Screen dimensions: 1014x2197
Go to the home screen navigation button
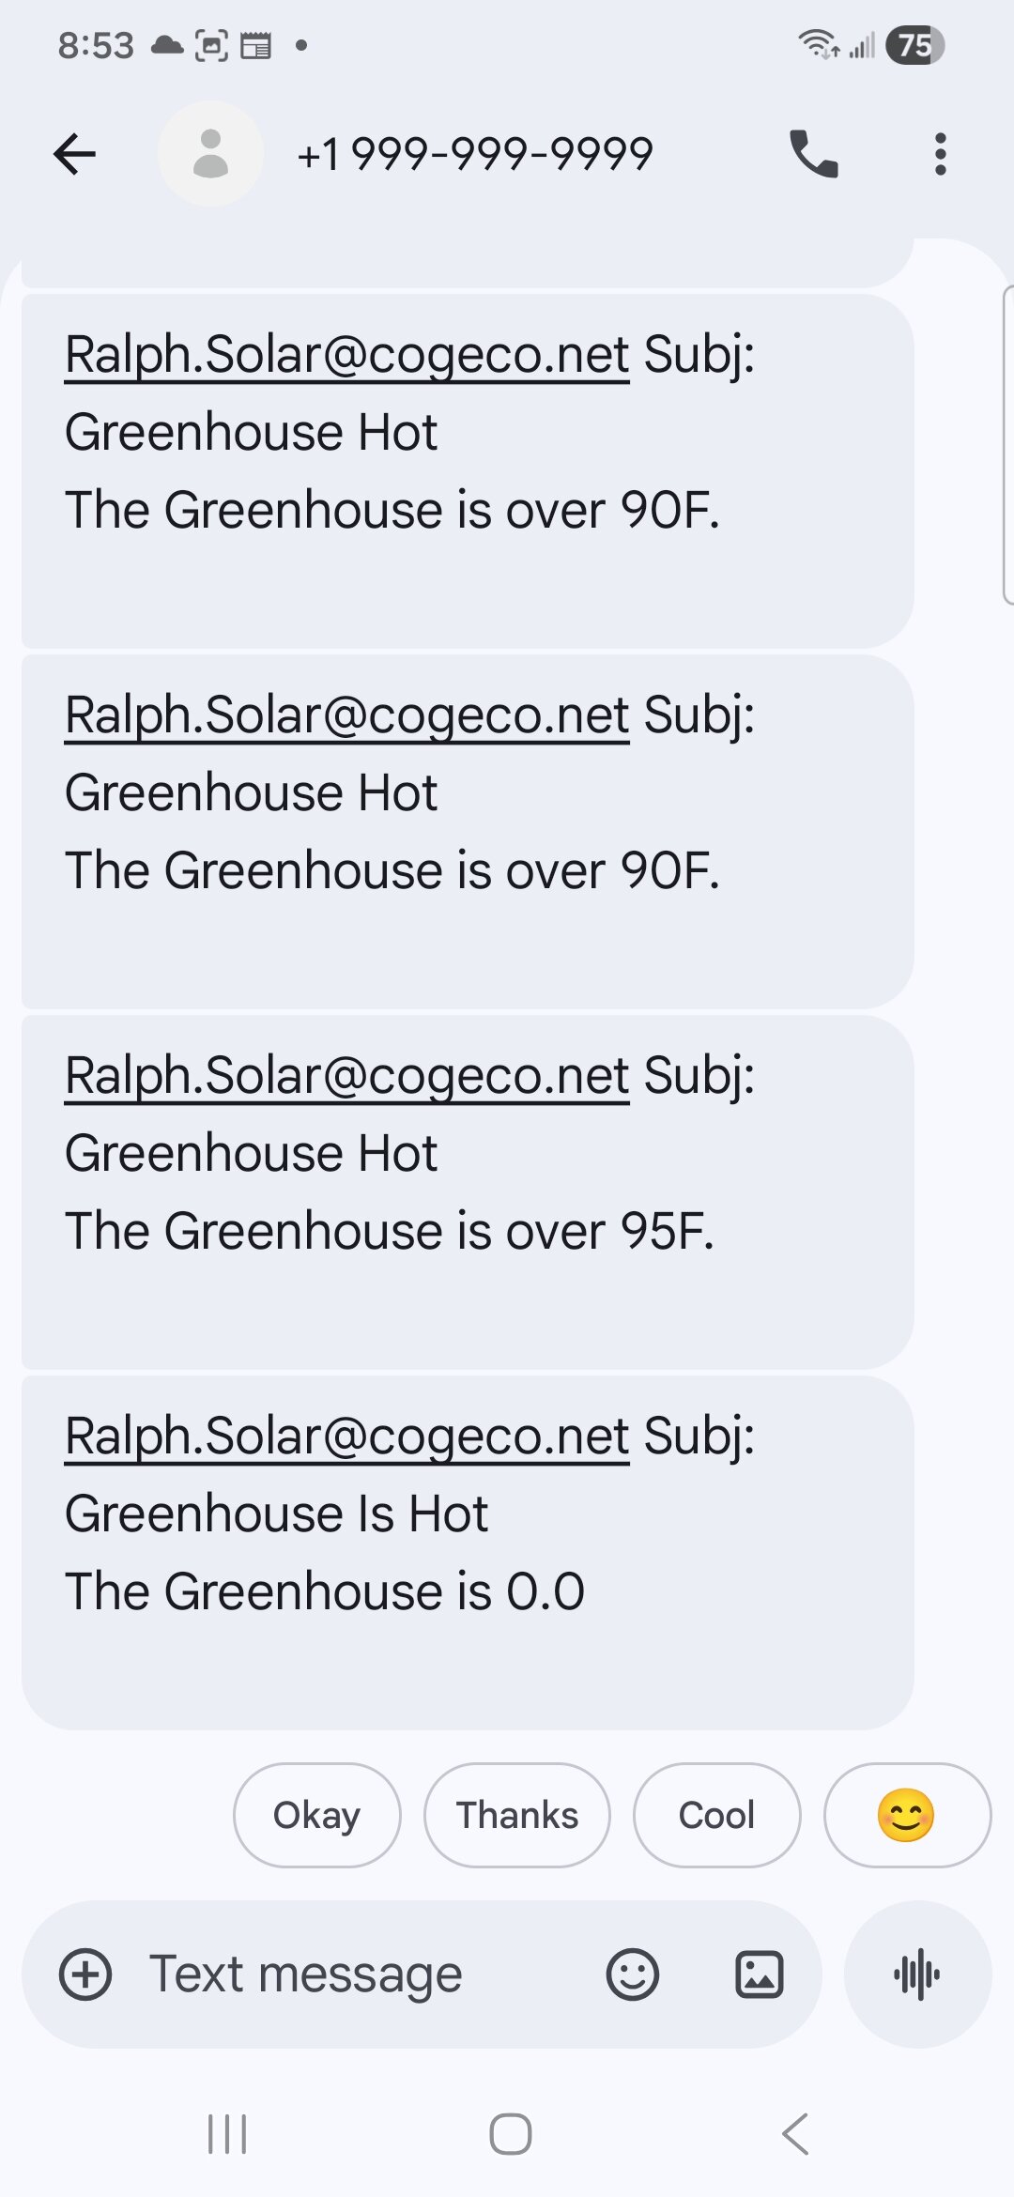[511, 2134]
